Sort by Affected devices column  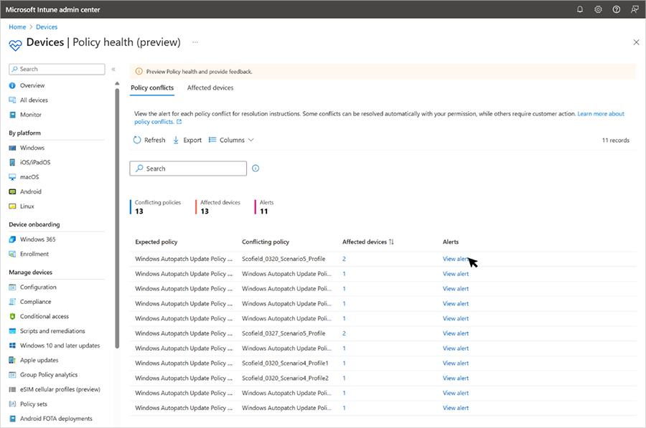click(x=368, y=242)
